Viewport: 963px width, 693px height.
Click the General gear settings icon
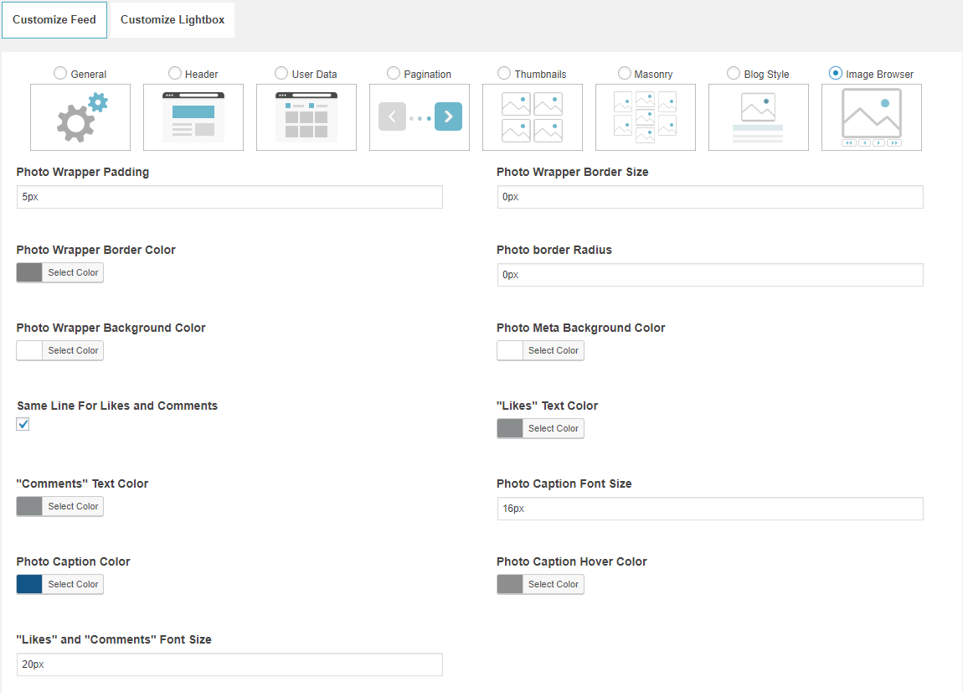click(80, 117)
